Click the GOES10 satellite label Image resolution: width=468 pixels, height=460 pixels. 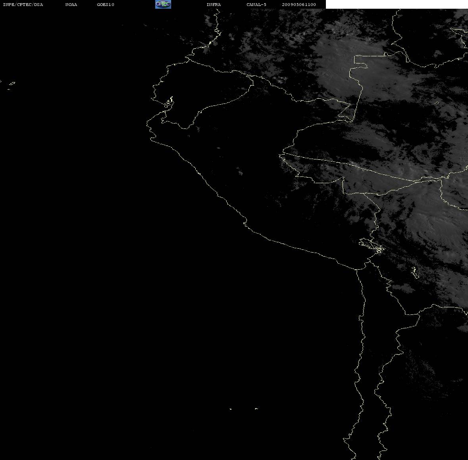coord(106,4)
